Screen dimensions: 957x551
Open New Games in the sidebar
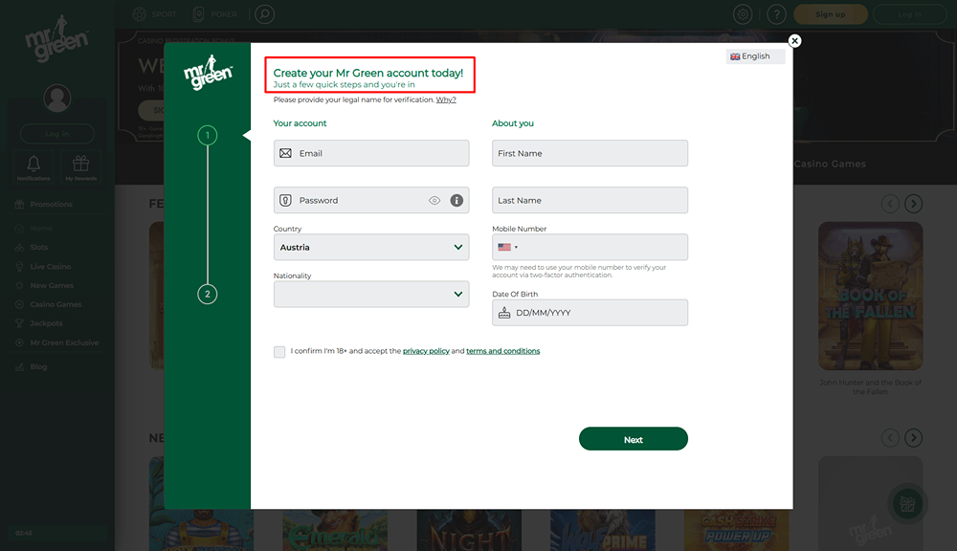(52, 286)
